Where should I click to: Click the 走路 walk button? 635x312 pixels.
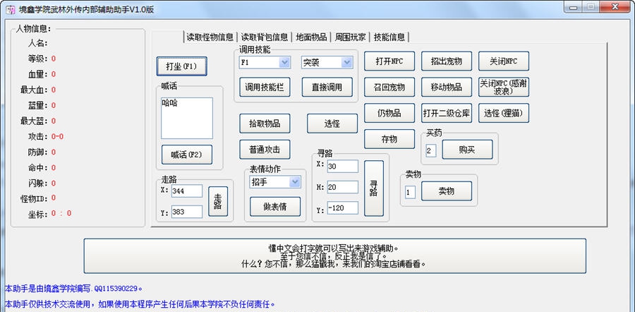point(218,201)
